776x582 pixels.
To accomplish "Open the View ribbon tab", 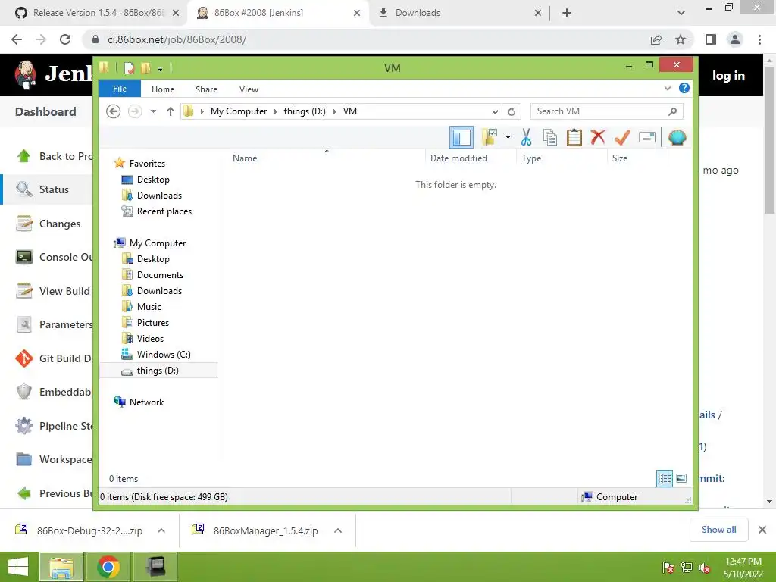I will click(x=249, y=89).
